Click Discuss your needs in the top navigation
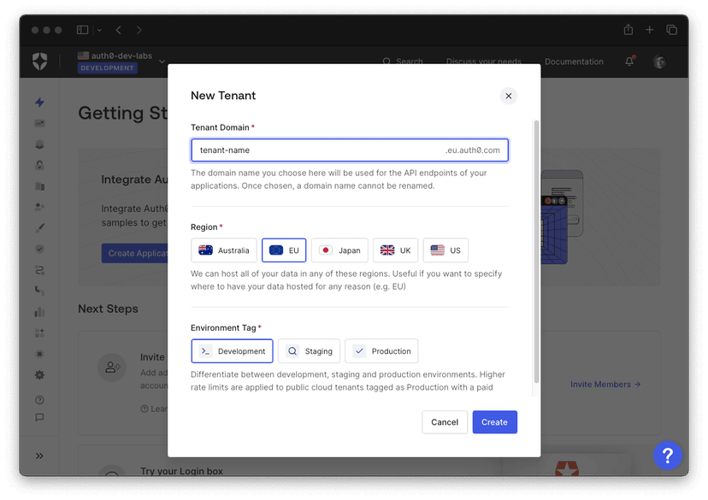This screenshot has width=708, height=500. (484, 62)
